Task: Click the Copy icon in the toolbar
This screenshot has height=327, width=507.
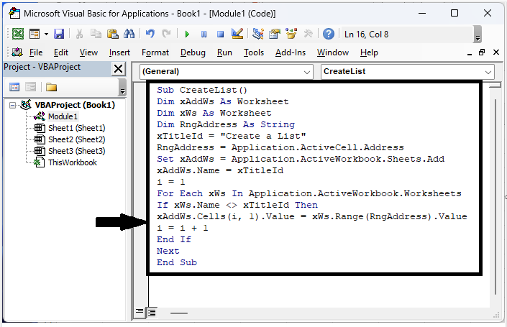Action: click(x=96, y=34)
